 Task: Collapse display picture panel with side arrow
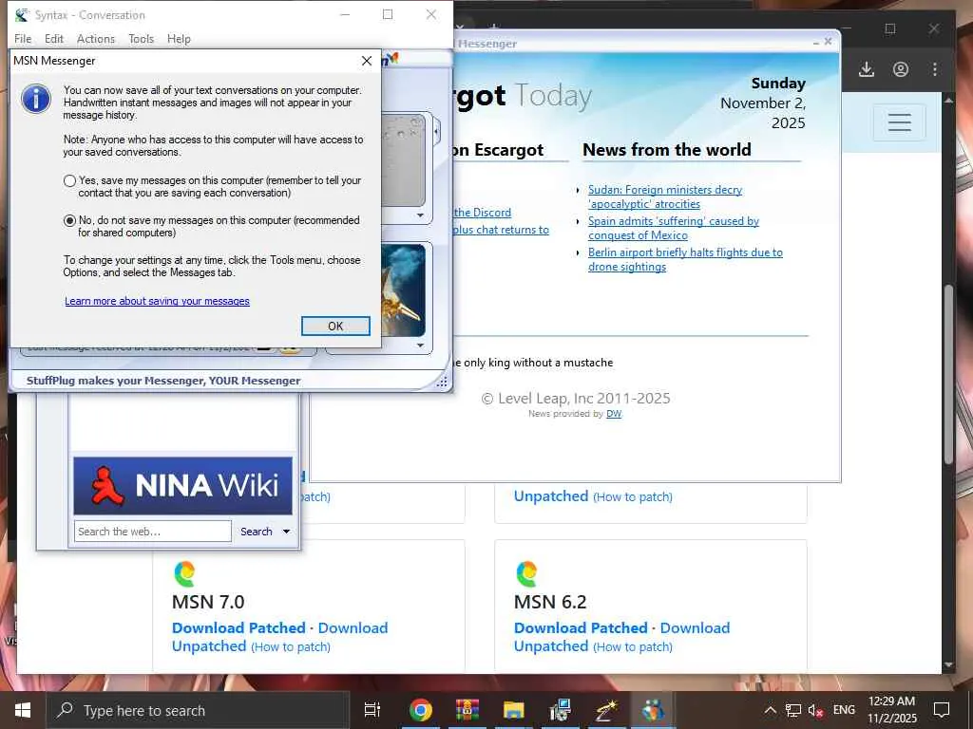coord(436,131)
